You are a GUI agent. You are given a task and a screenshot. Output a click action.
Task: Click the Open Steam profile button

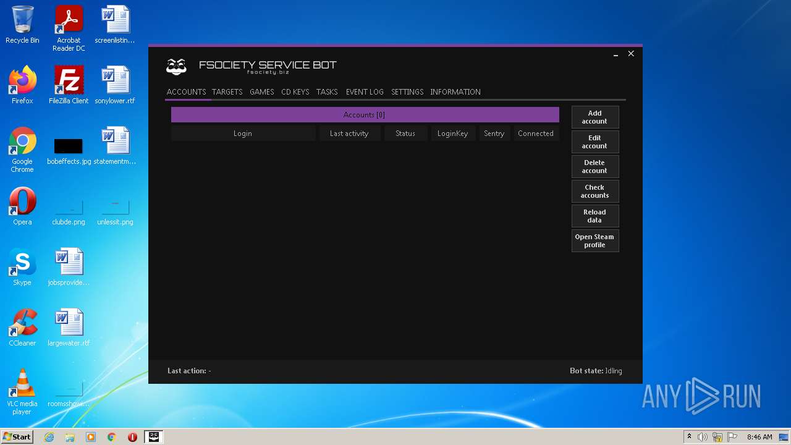(x=594, y=241)
